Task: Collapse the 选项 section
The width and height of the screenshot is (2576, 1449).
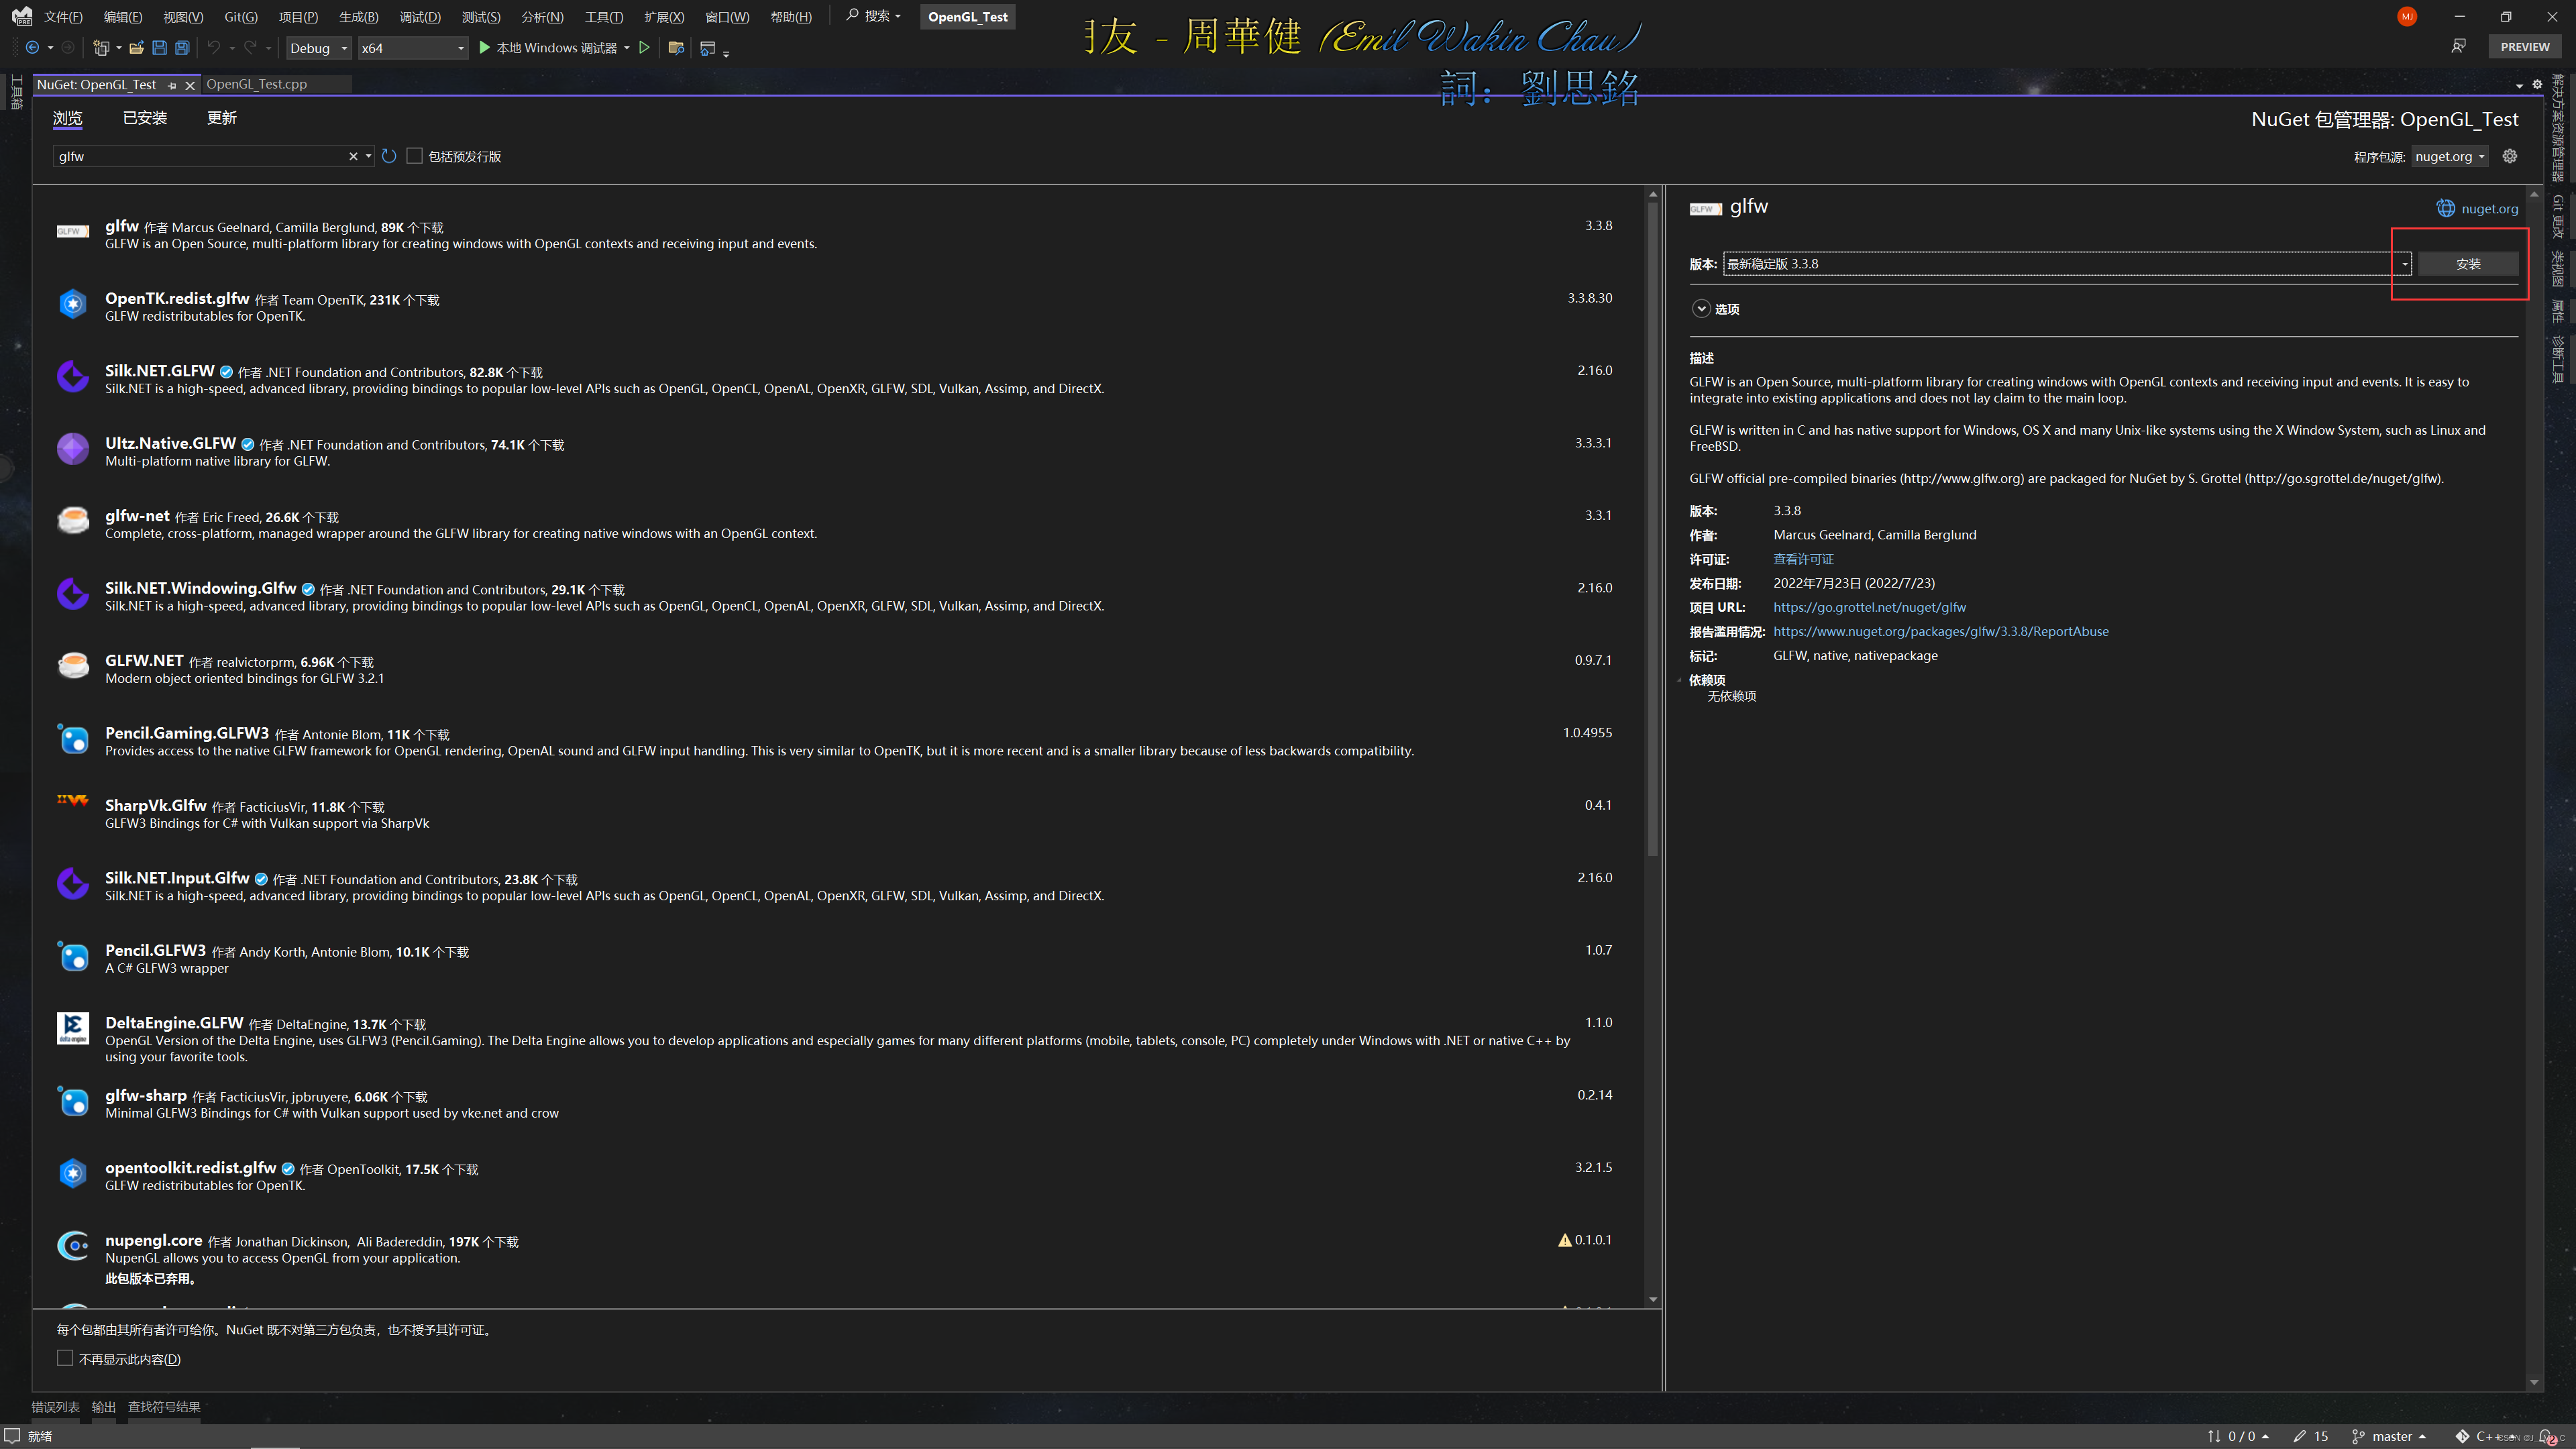Action: (1701, 309)
